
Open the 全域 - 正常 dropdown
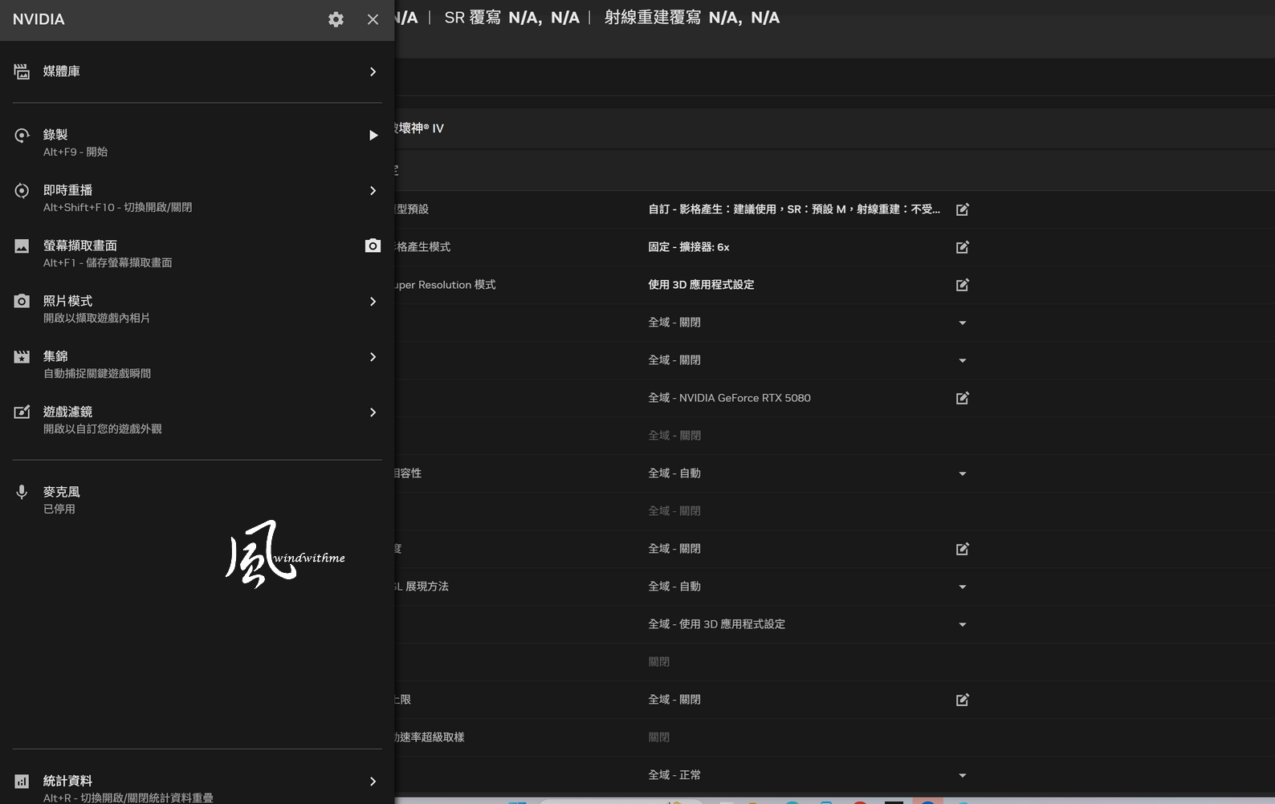(x=962, y=775)
